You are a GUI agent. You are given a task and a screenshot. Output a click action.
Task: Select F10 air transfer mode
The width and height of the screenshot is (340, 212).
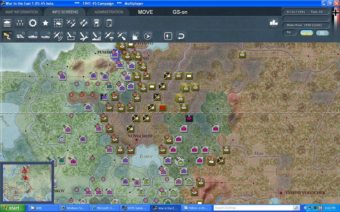pyautogui.click(x=122, y=36)
